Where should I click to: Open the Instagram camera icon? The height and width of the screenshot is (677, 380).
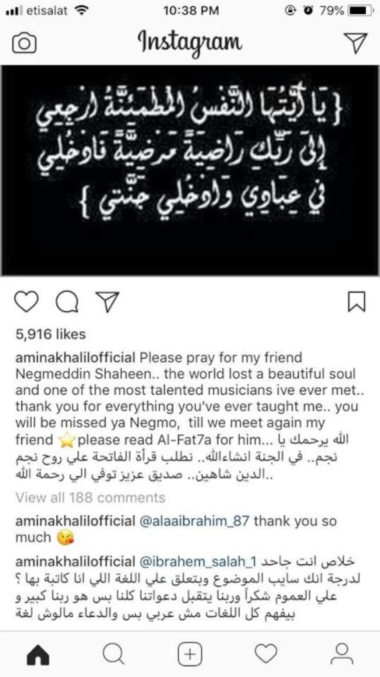point(24,43)
